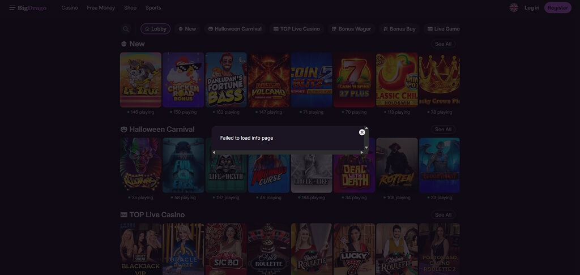This screenshot has height=275, width=580.
Task: Open the Rotten game thumbnail
Action: (397, 165)
